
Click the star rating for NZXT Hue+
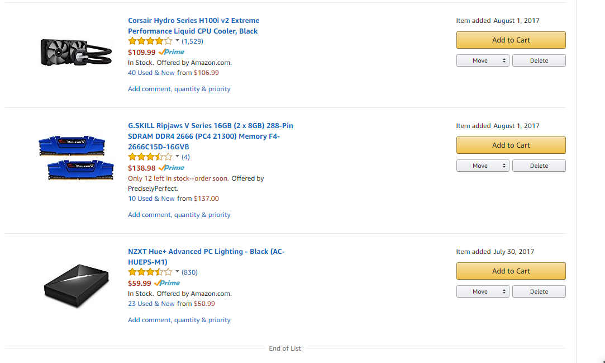tap(150, 272)
